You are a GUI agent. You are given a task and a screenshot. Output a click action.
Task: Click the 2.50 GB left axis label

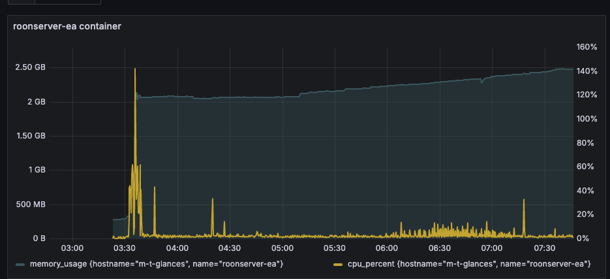(31, 67)
